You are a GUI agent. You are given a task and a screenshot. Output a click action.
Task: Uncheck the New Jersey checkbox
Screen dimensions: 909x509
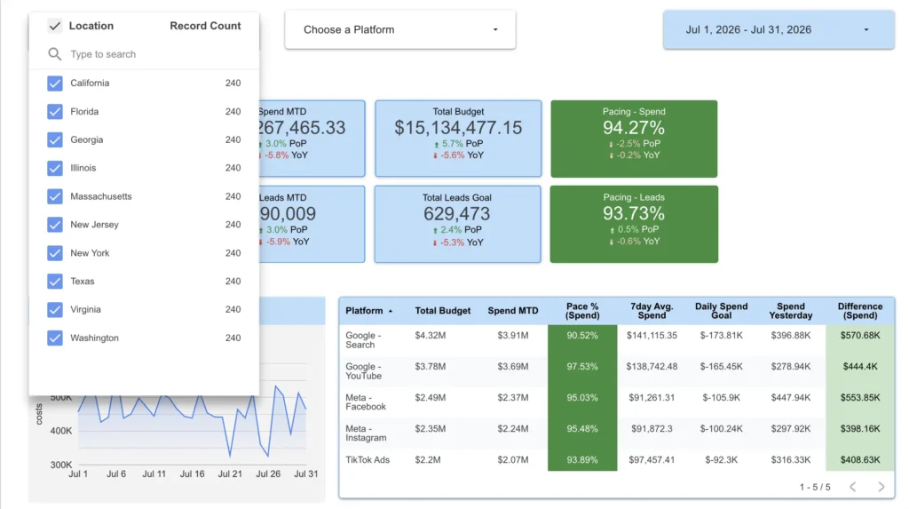click(55, 225)
